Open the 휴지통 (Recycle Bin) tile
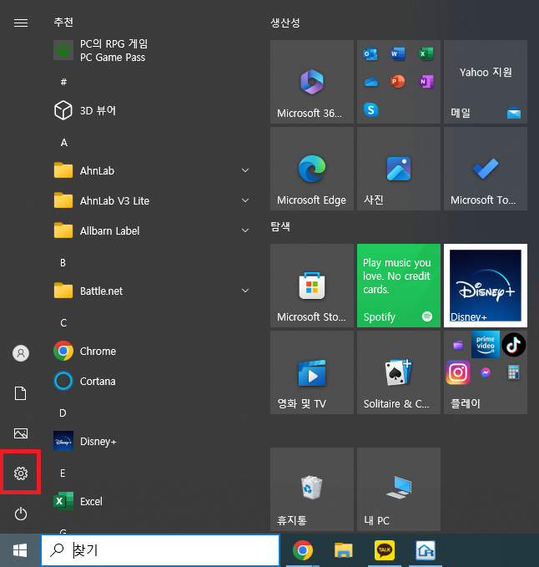 (x=312, y=489)
